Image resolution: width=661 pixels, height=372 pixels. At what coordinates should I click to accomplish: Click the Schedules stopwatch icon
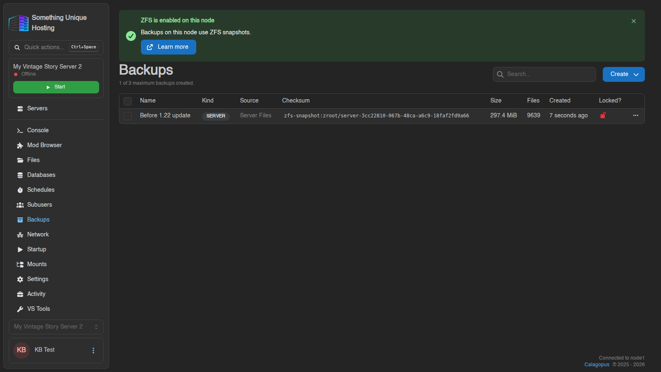click(x=20, y=190)
